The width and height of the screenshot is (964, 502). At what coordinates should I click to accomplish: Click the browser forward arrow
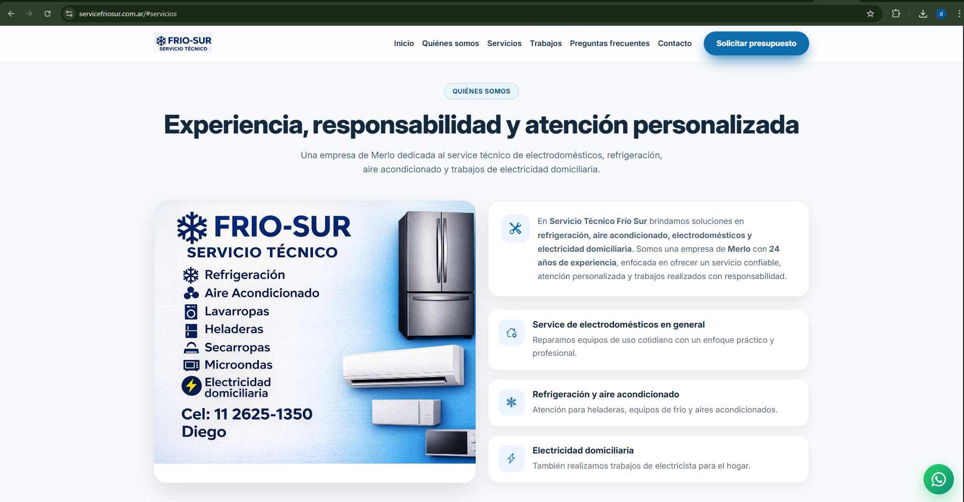point(29,14)
